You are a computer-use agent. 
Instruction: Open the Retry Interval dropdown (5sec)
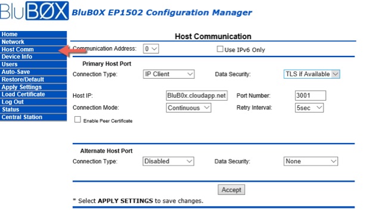(x=309, y=108)
